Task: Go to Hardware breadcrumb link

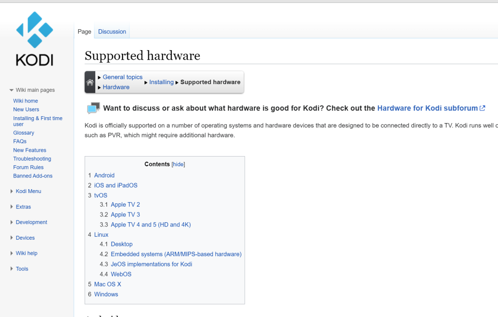Action: (x=116, y=87)
